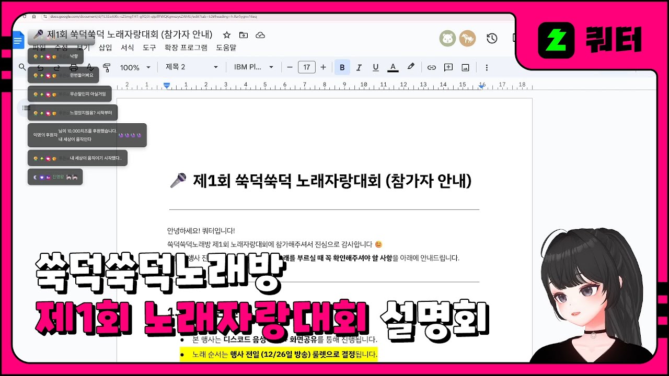Viewport: 669px width, 376px height.
Task: Click the zebra collaborator avatar
Action: coord(467,38)
